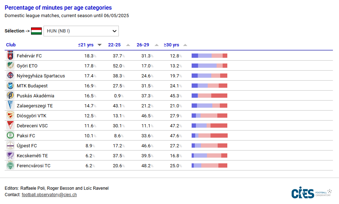Open the football.observatory@cies.ch email link
The image size is (339, 204).
click(x=49, y=195)
